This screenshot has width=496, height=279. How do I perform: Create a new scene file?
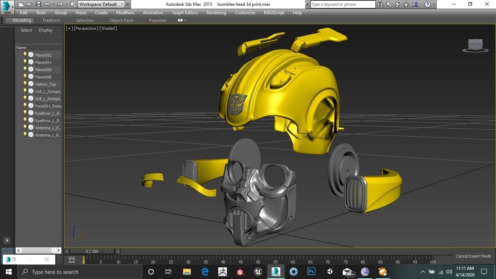[x=21, y=4]
